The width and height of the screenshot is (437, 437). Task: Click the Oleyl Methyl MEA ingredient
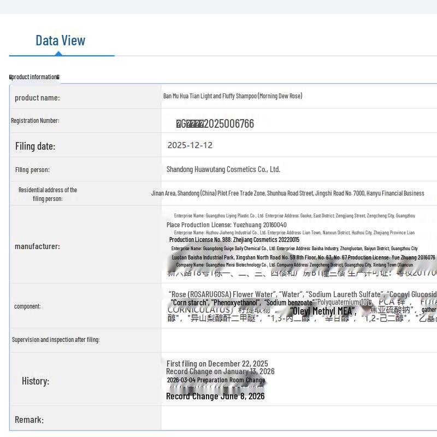pos(323,311)
